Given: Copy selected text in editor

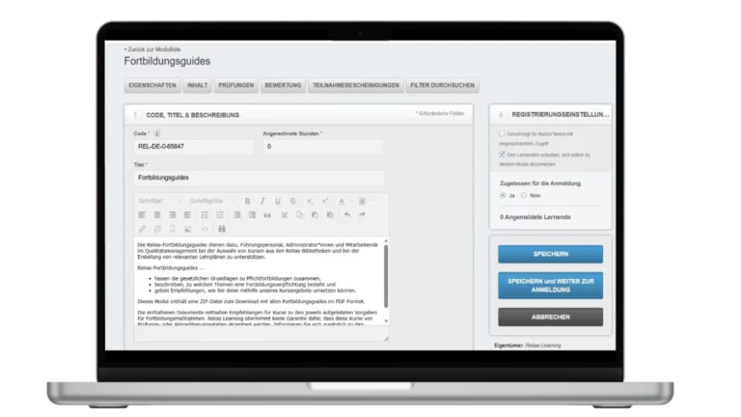Looking at the screenshot, I should tap(300, 215).
